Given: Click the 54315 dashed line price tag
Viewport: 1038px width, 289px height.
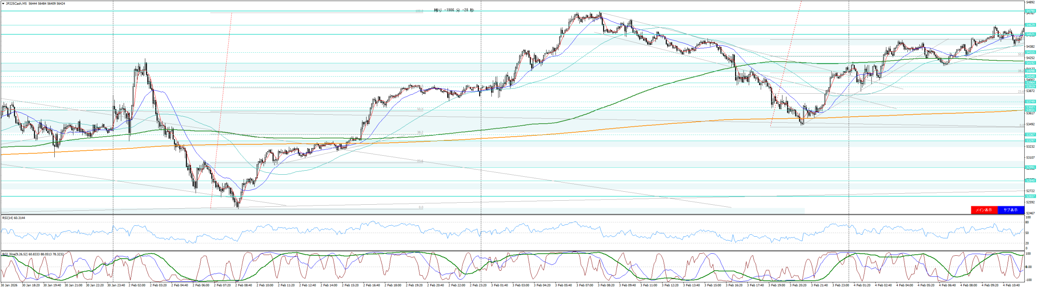Looking at the screenshot, I should tap(1030, 52).
